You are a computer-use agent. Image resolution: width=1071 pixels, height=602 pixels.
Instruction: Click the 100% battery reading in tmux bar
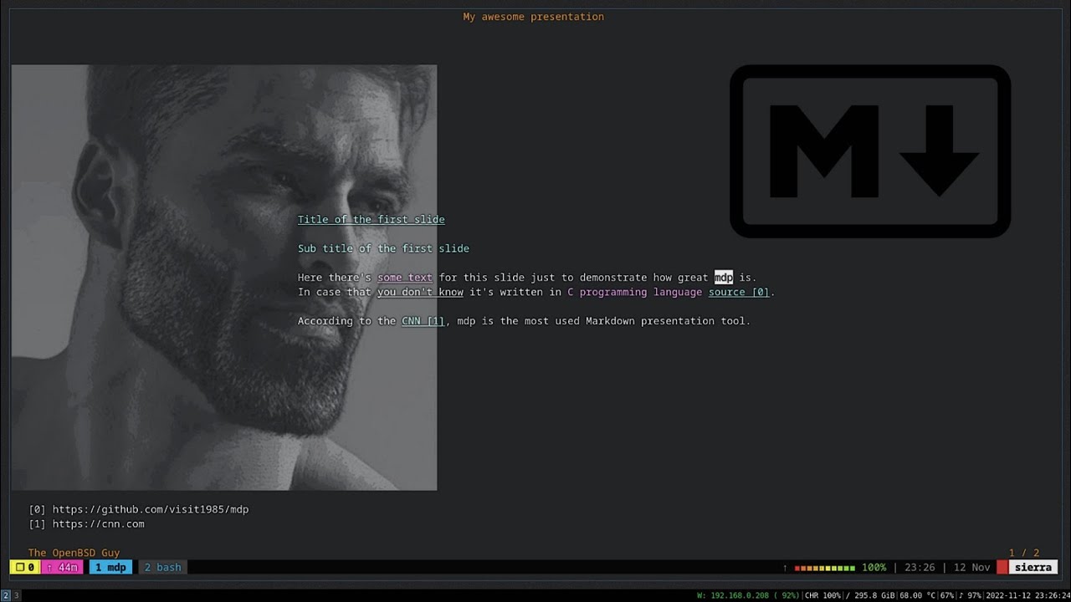click(874, 568)
